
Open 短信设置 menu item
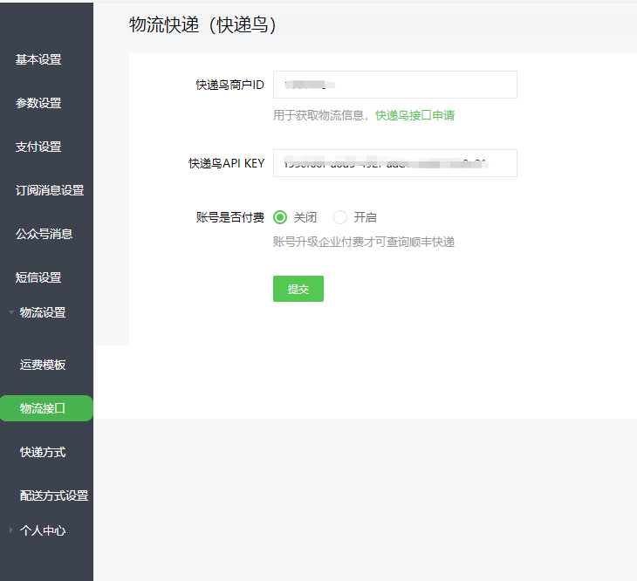(x=38, y=277)
